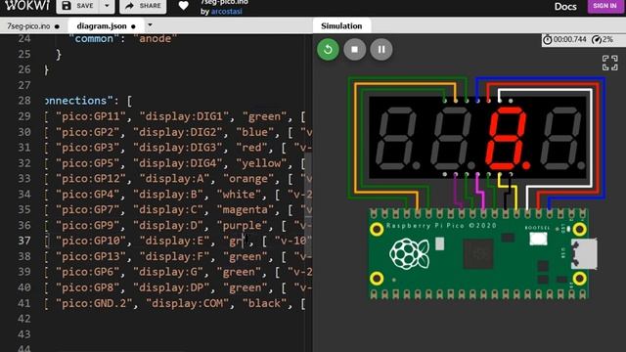This screenshot has width=626, height=352.
Task: Open the arcostasi author profile link
Action: pyautogui.click(x=226, y=12)
